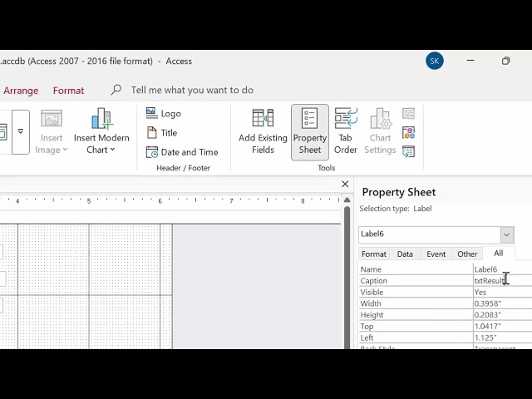Open Insert Modern Chart dropdown

(101, 131)
